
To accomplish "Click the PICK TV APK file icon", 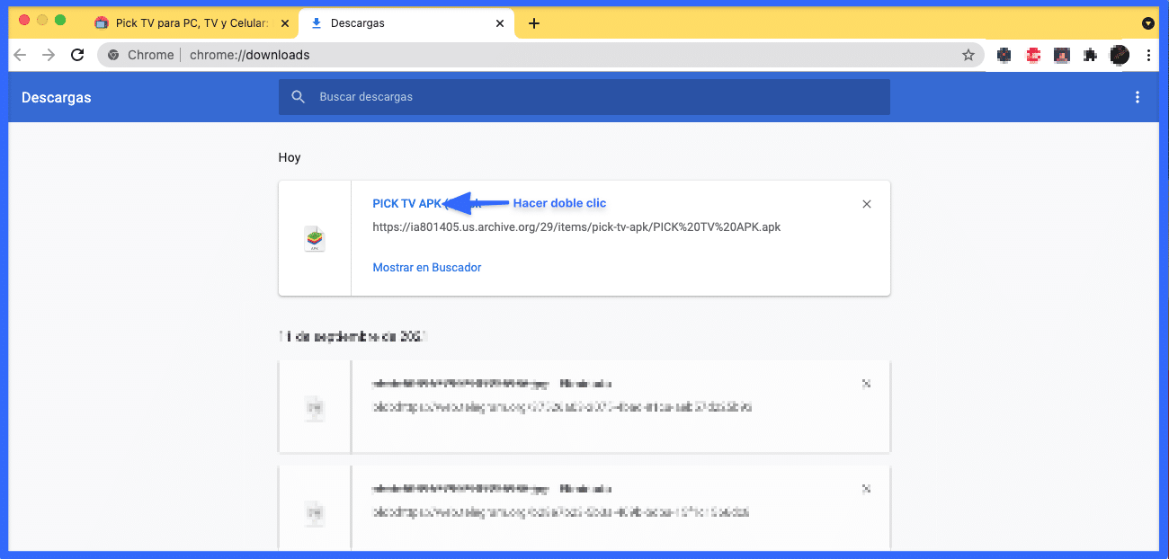I will [315, 238].
